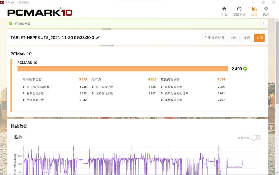Click score value 5 436
Image resolution: width=279 pixels, height=175 pixels.
pyautogui.click(x=152, y=87)
